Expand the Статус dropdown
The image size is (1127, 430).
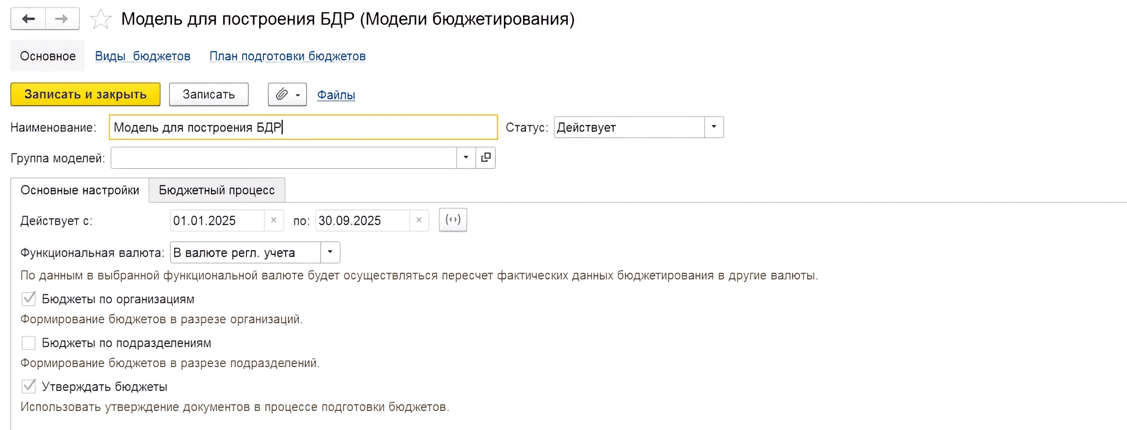[714, 127]
